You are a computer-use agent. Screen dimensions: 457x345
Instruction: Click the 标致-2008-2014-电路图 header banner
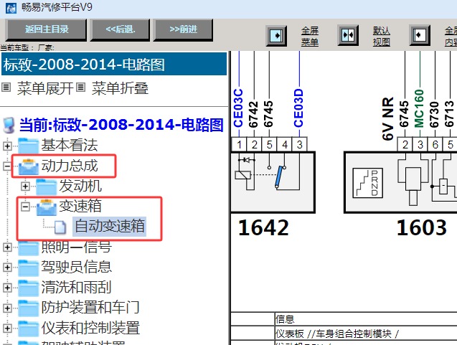[x=114, y=64]
